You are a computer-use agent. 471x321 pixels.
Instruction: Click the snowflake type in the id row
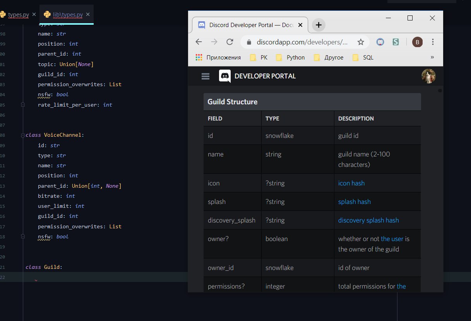pos(279,136)
